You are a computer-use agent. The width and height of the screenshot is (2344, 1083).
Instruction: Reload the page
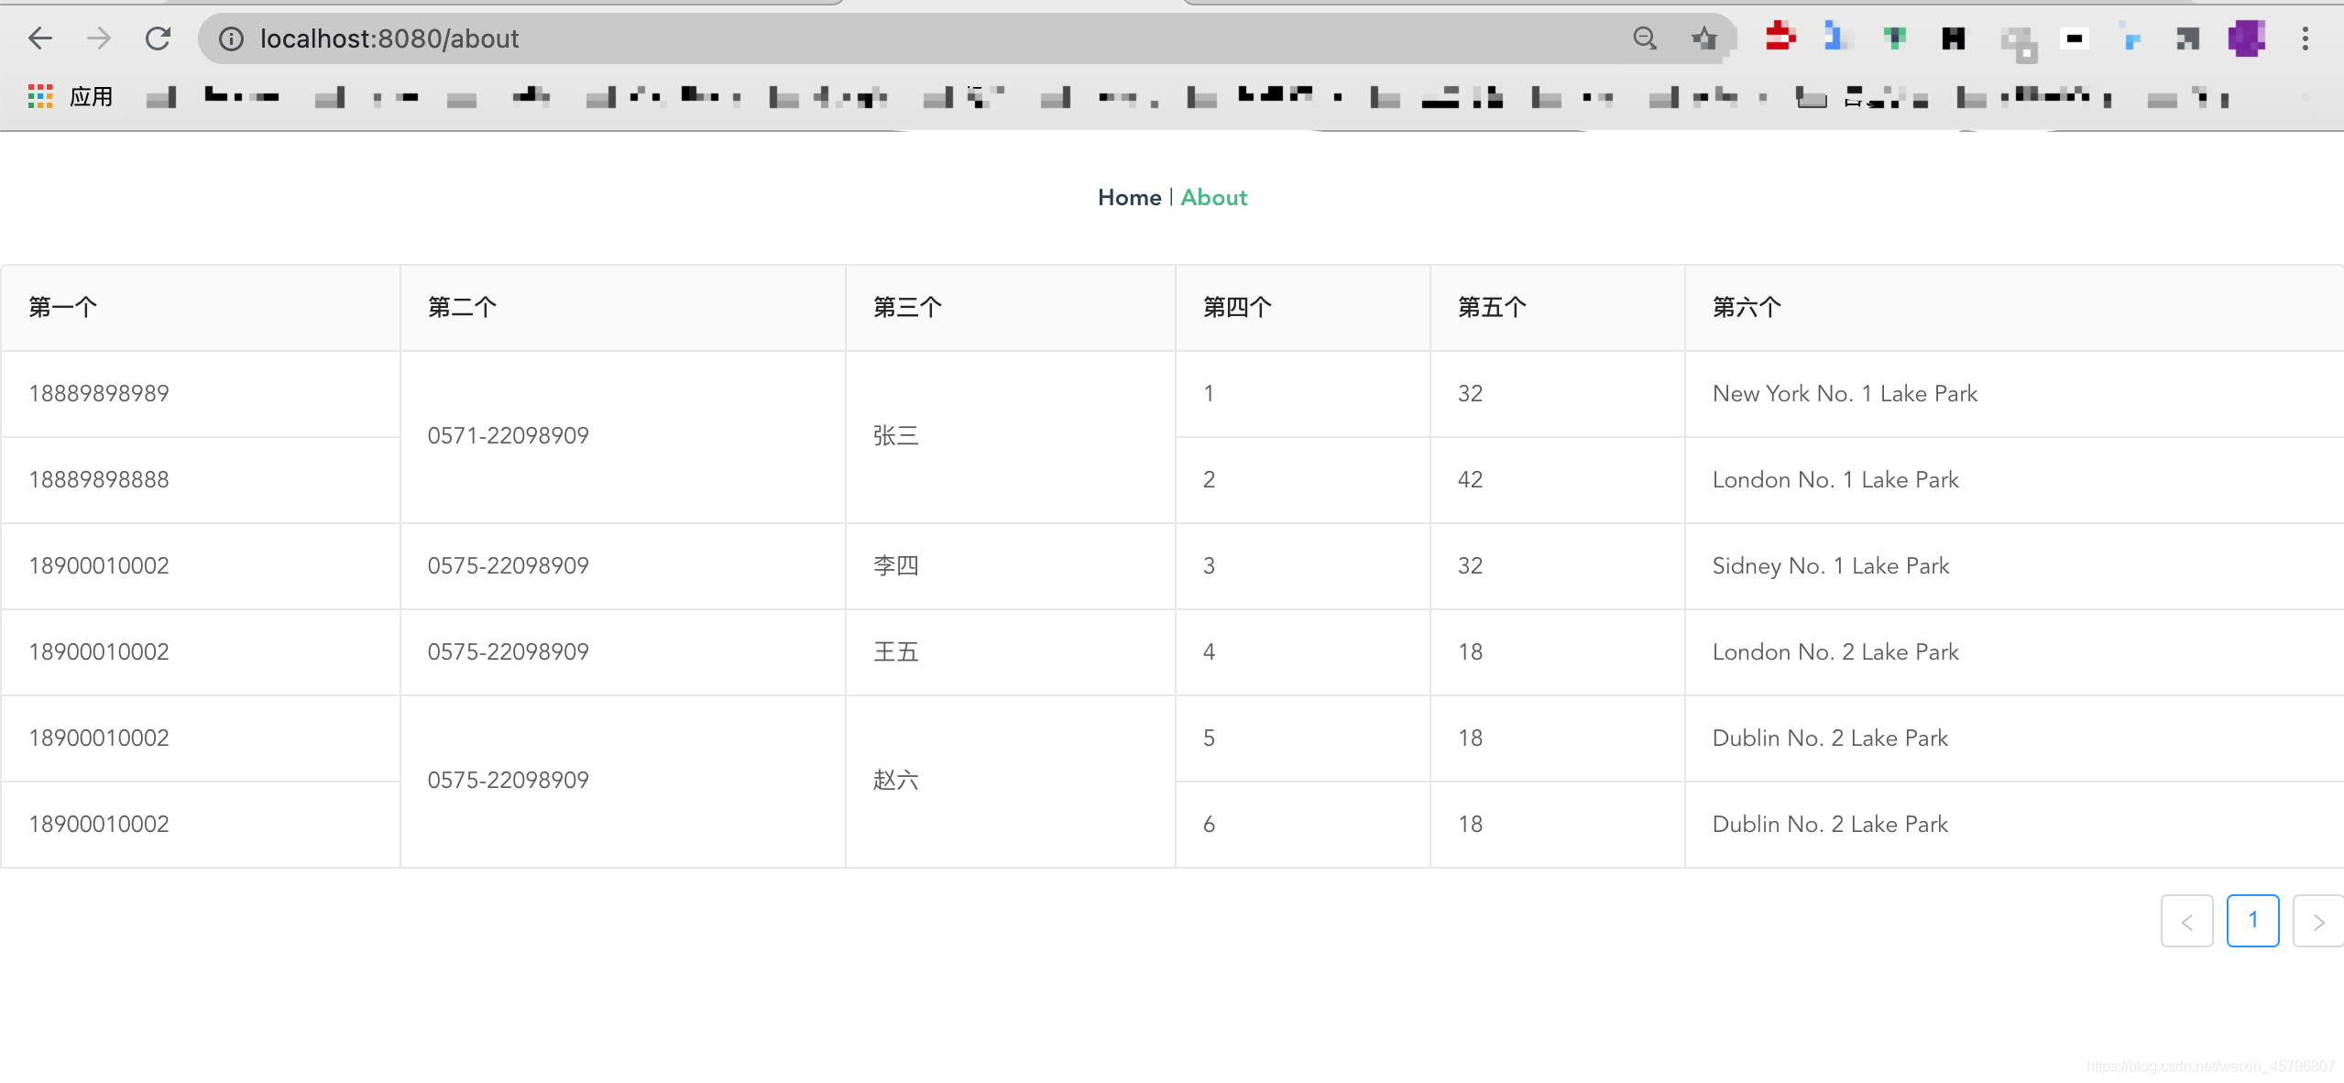(158, 38)
